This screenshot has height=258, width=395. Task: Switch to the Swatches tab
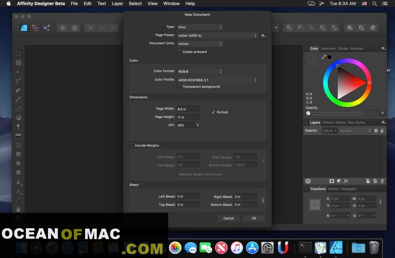[328, 48]
